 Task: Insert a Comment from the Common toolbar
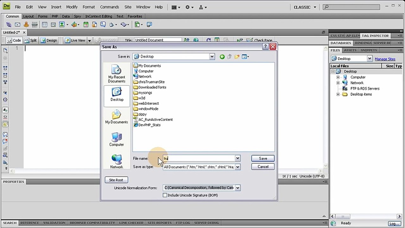[x=103, y=24]
